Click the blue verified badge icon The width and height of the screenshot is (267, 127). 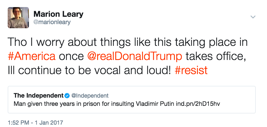(x=67, y=96)
